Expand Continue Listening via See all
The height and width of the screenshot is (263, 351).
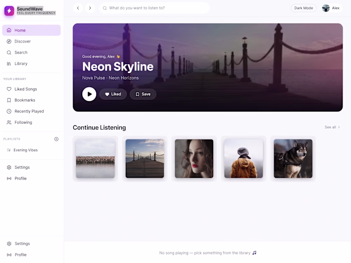pos(332,127)
